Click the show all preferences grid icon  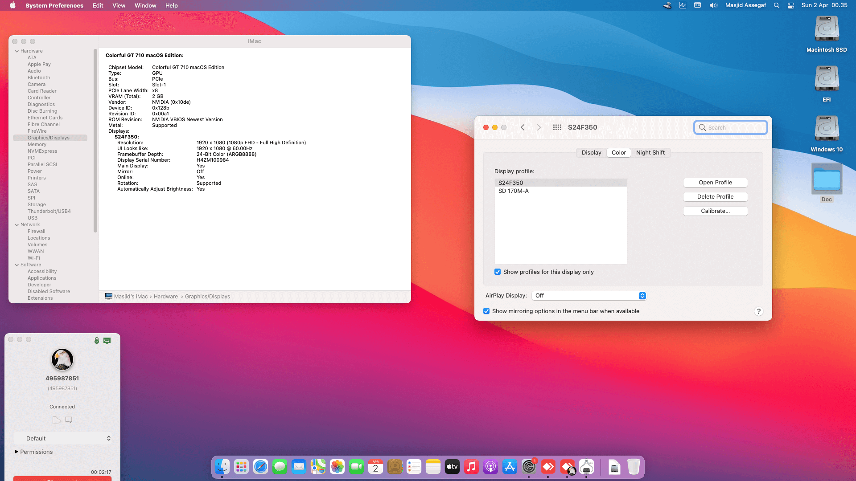[x=557, y=127]
